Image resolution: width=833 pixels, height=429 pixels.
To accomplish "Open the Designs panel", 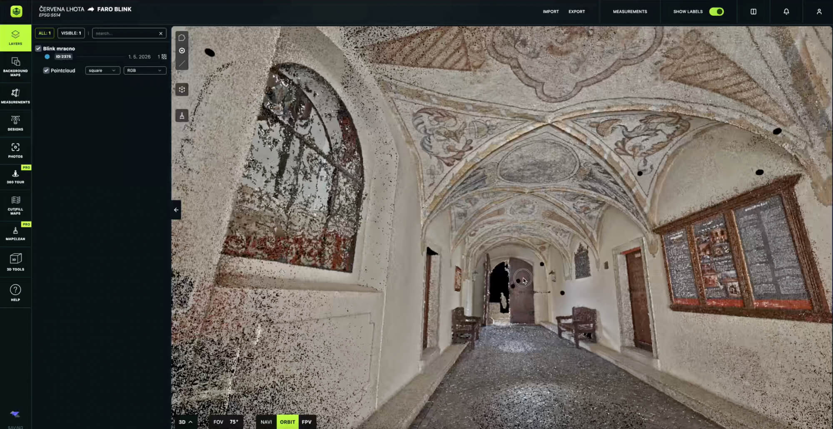I will [x=15, y=123].
